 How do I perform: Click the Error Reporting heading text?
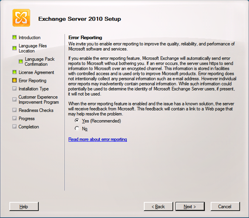coord(85,38)
